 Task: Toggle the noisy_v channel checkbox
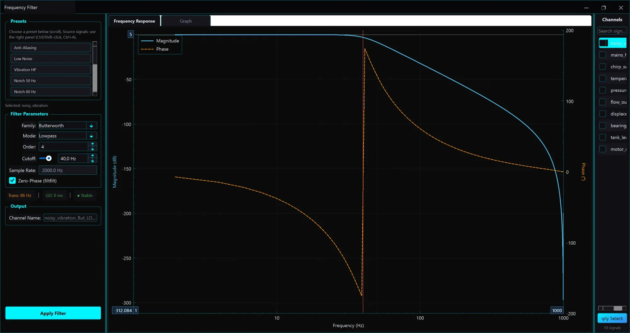click(x=603, y=43)
